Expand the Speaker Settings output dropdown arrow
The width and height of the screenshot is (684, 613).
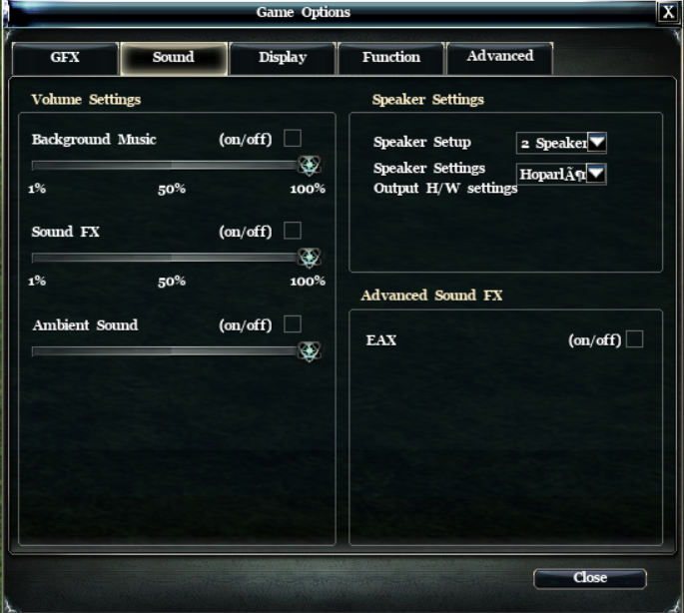pos(596,174)
